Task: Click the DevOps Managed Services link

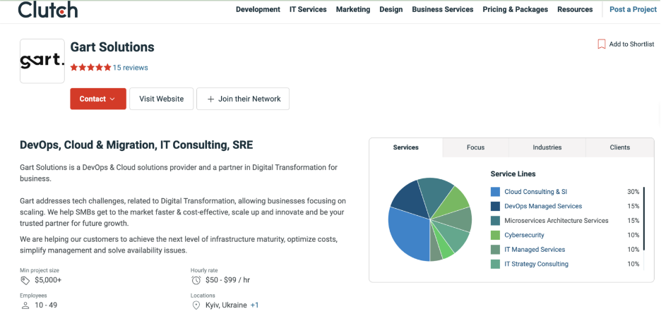Action: (543, 206)
